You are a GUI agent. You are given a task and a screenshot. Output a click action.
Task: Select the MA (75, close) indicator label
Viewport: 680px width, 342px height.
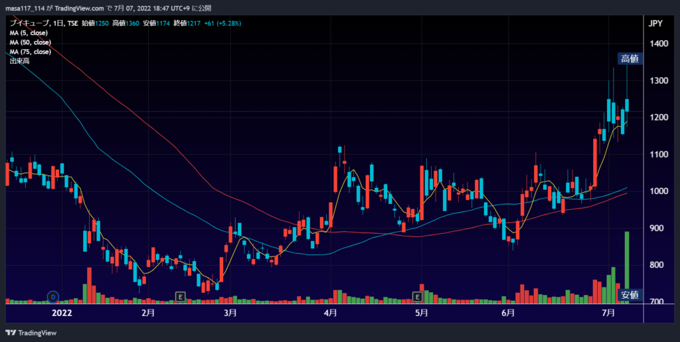(31, 52)
